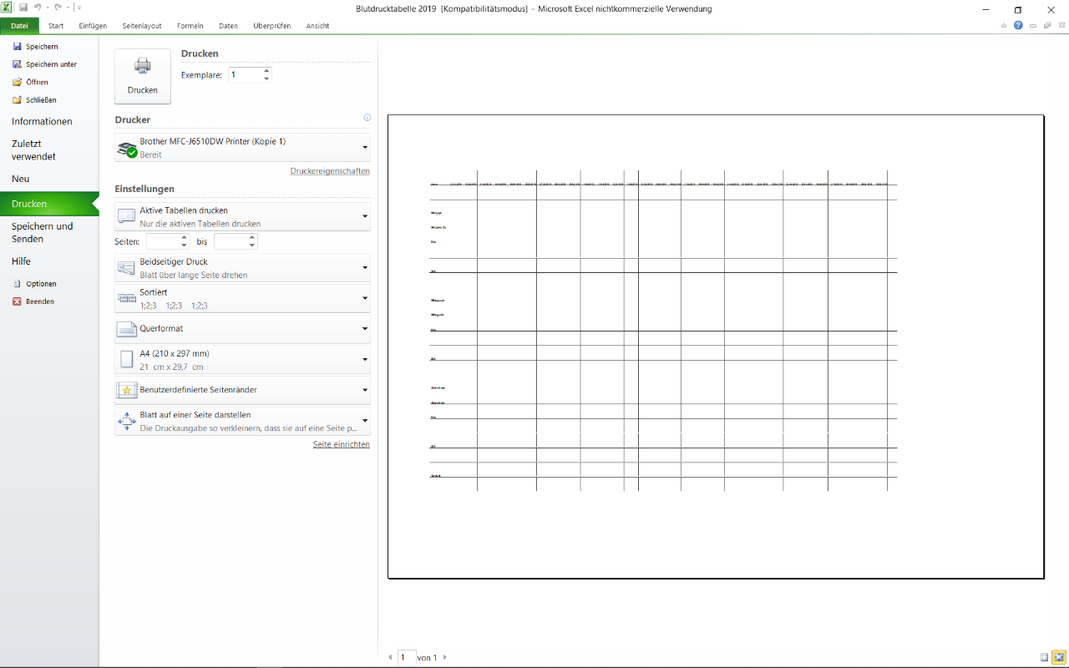Open the Formeln ribbon tab
This screenshot has width=1069, height=668.
(x=190, y=26)
